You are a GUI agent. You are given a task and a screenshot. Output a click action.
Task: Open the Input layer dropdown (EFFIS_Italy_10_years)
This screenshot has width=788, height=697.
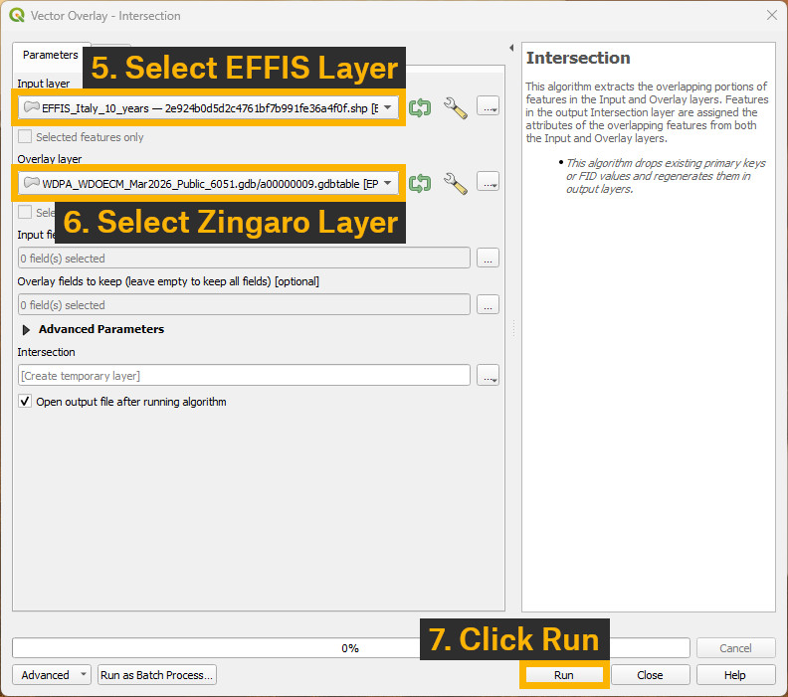209,108
